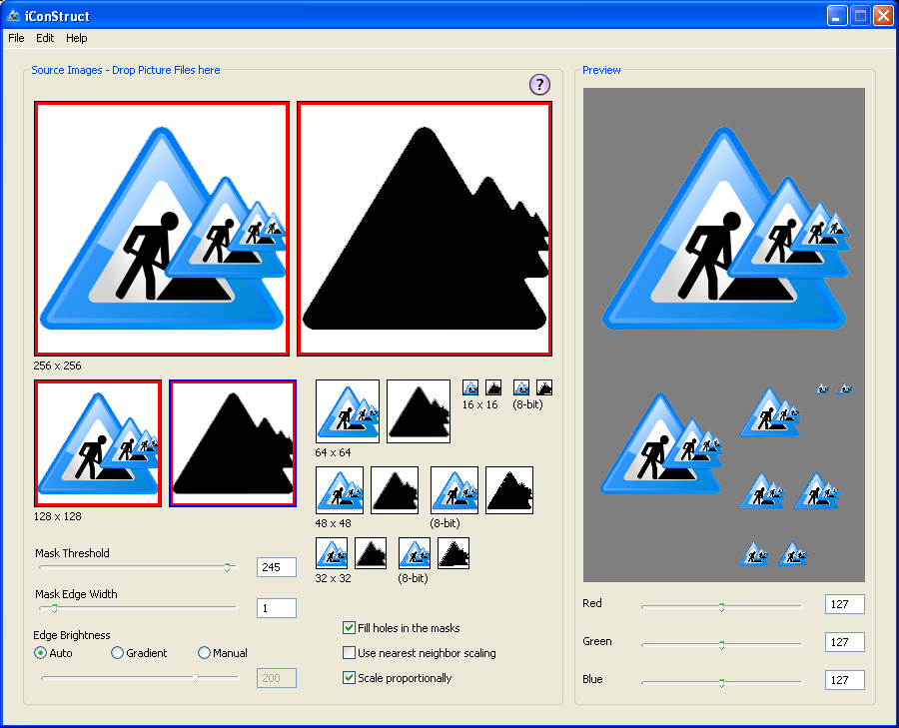Uncheck Scale proportionally option
Viewport: 899px width, 728px height.
350,678
